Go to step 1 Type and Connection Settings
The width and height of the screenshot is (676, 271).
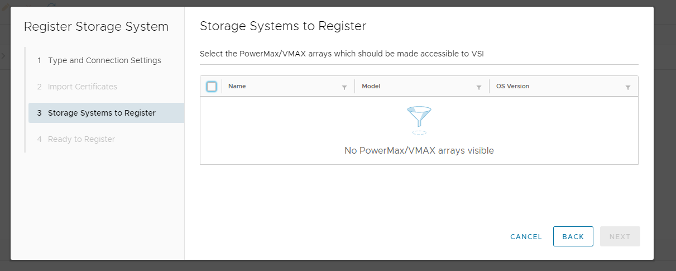pyautogui.click(x=104, y=60)
